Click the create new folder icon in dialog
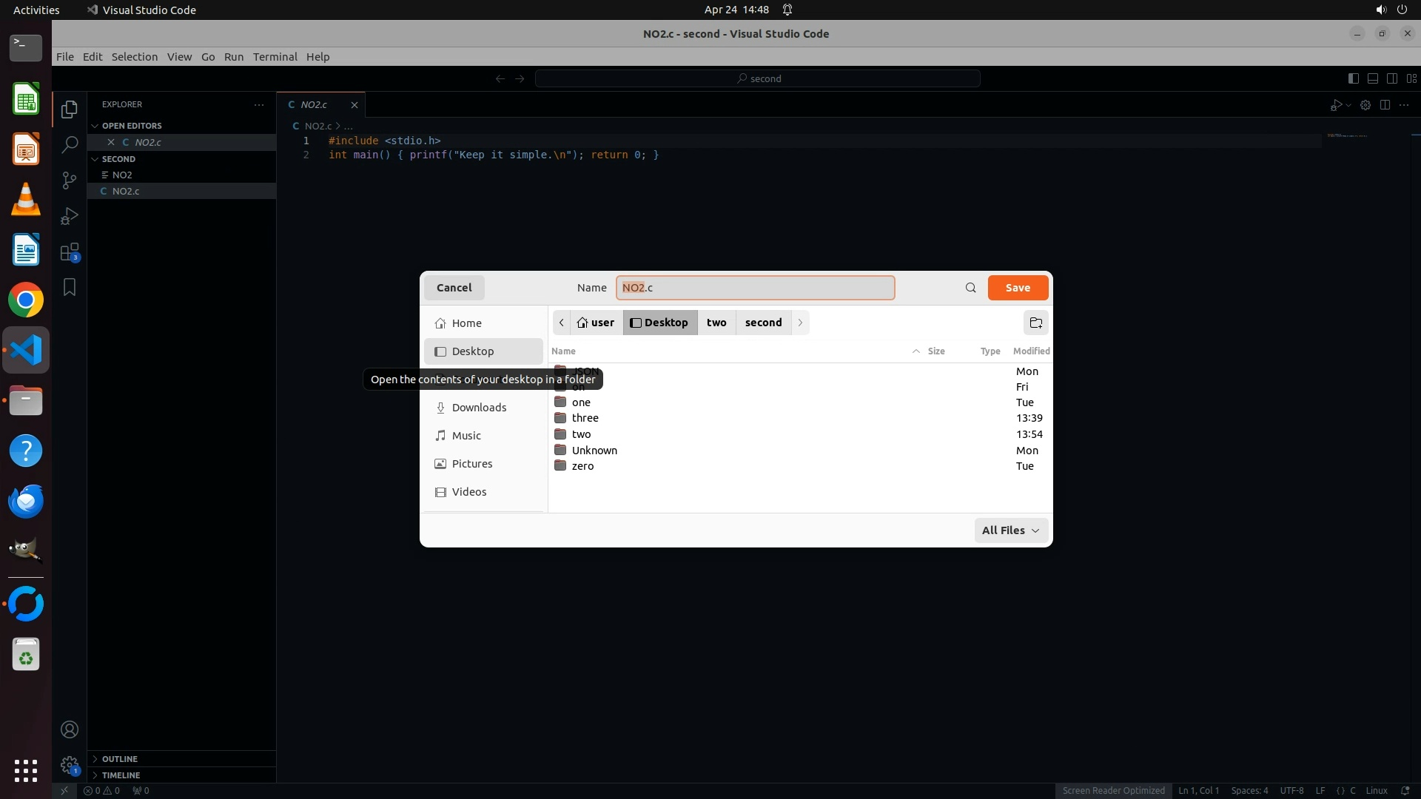The image size is (1421, 799). pos(1036,323)
